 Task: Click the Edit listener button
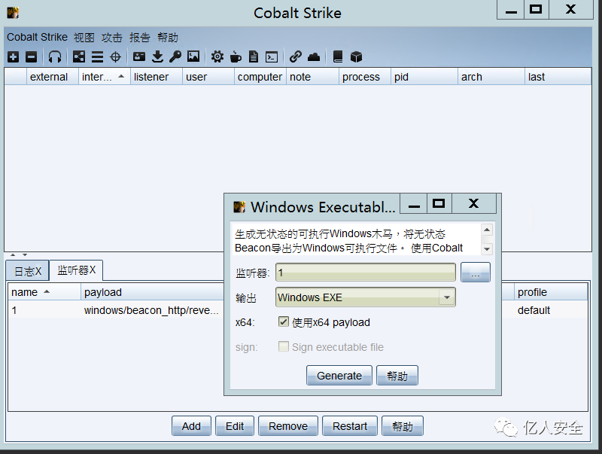(235, 426)
